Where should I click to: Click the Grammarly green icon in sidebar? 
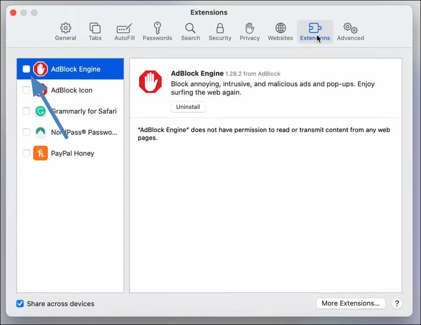click(x=40, y=111)
